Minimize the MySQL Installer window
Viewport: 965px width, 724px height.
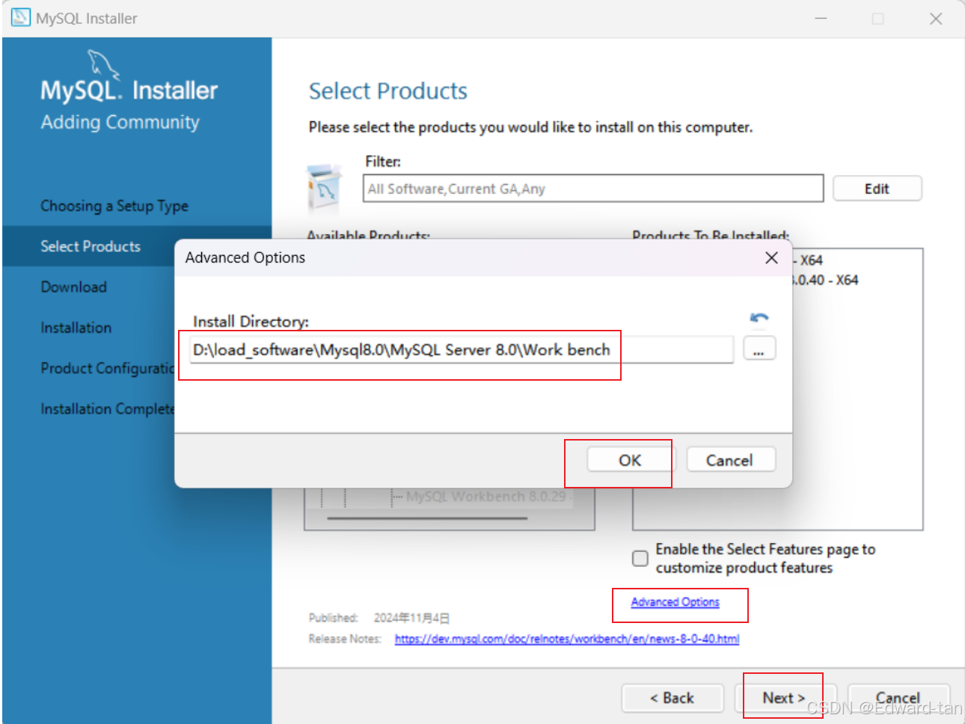tap(821, 19)
